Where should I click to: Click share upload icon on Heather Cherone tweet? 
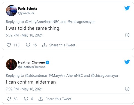40,99
